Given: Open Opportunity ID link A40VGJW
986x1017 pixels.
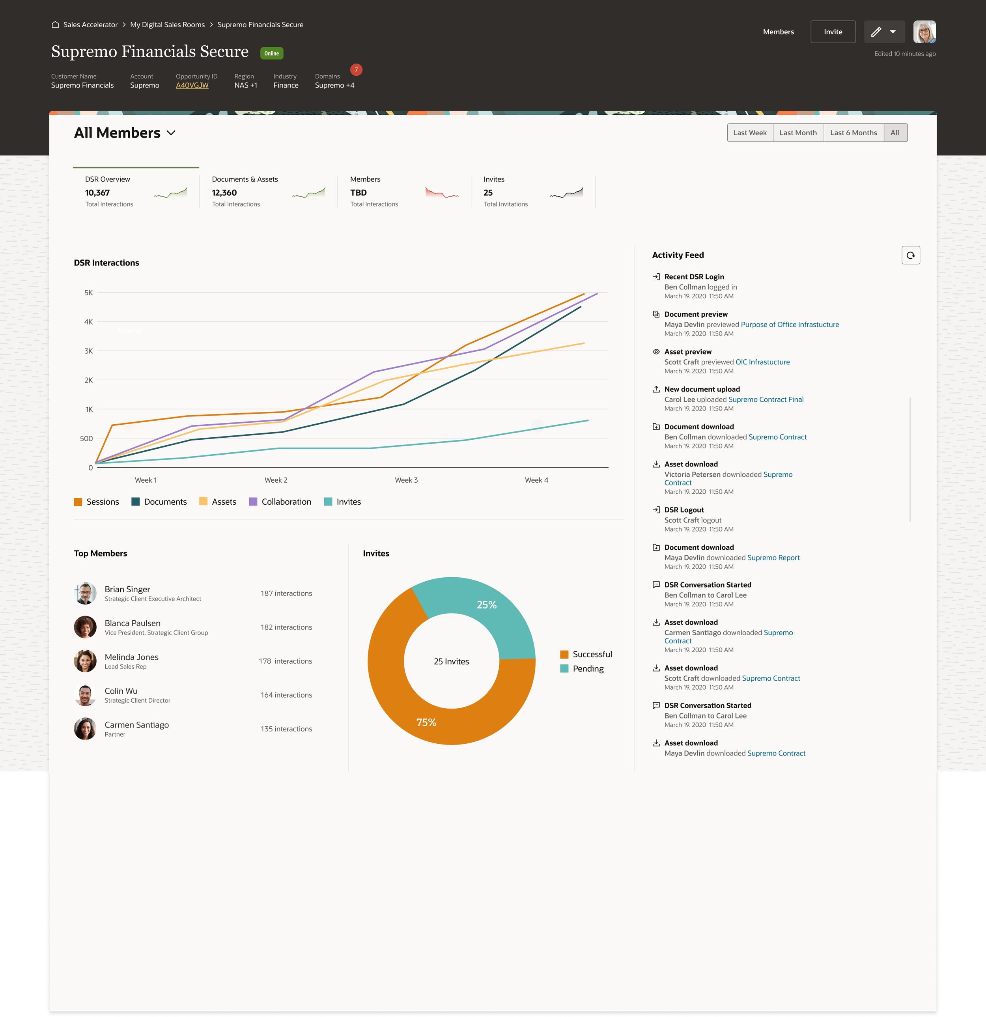Looking at the screenshot, I should tap(192, 86).
